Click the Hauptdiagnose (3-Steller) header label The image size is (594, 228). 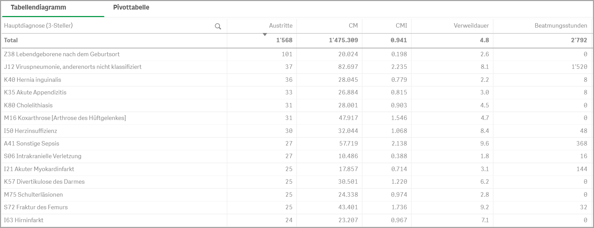[38, 26]
